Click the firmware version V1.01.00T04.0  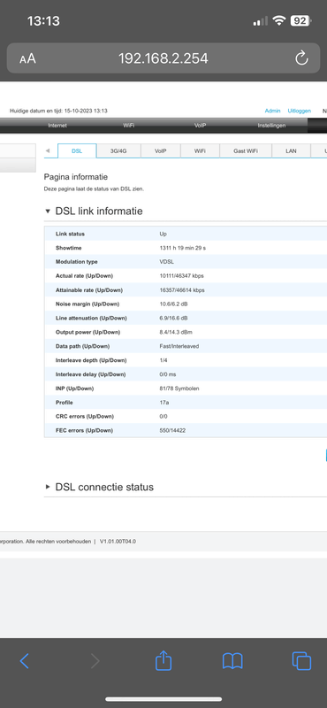(x=118, y=541)
